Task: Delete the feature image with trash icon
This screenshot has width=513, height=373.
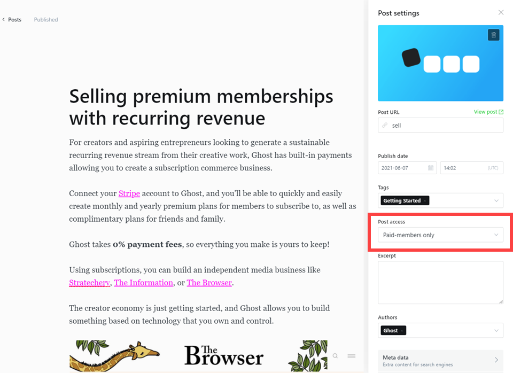Action: pos(493,35)
